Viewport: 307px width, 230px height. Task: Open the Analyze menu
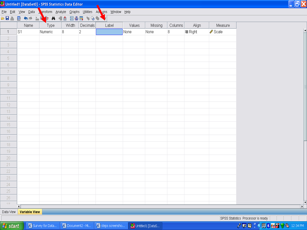(x=60, y=12)
